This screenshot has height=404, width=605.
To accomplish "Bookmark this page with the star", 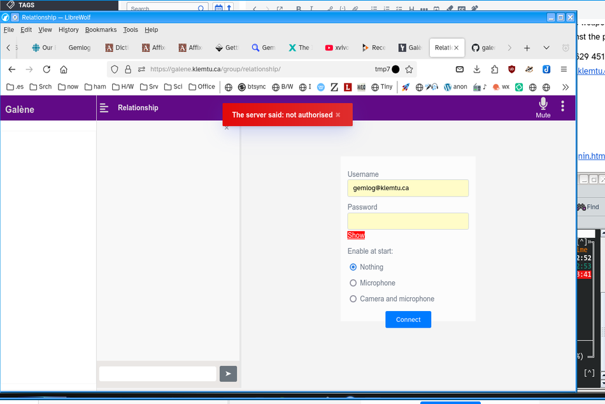I will pyautogui.click(x=409, y=69).
